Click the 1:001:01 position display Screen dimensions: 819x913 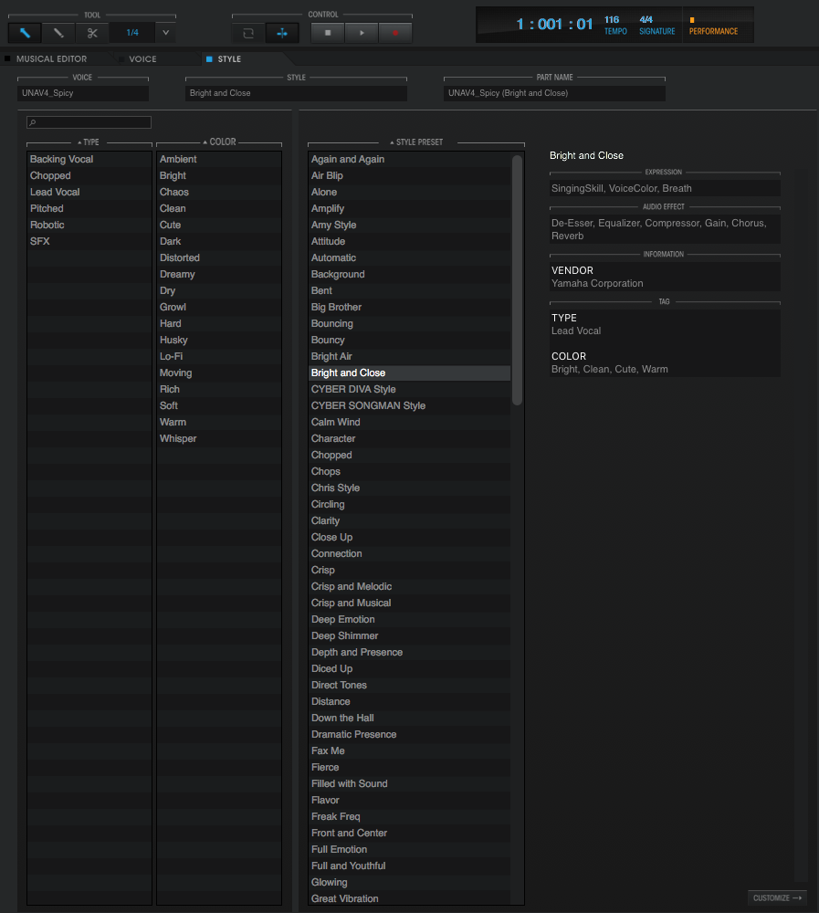click(554, 25)
